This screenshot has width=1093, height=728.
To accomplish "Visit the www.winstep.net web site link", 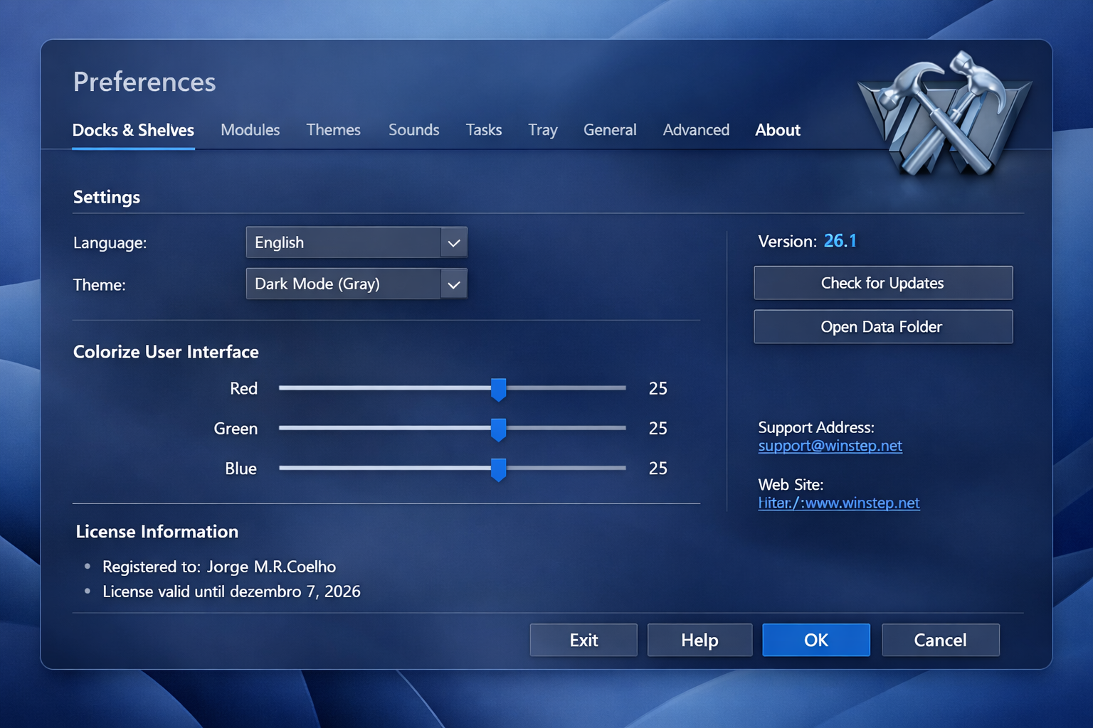I will click(x=839, y=503).
